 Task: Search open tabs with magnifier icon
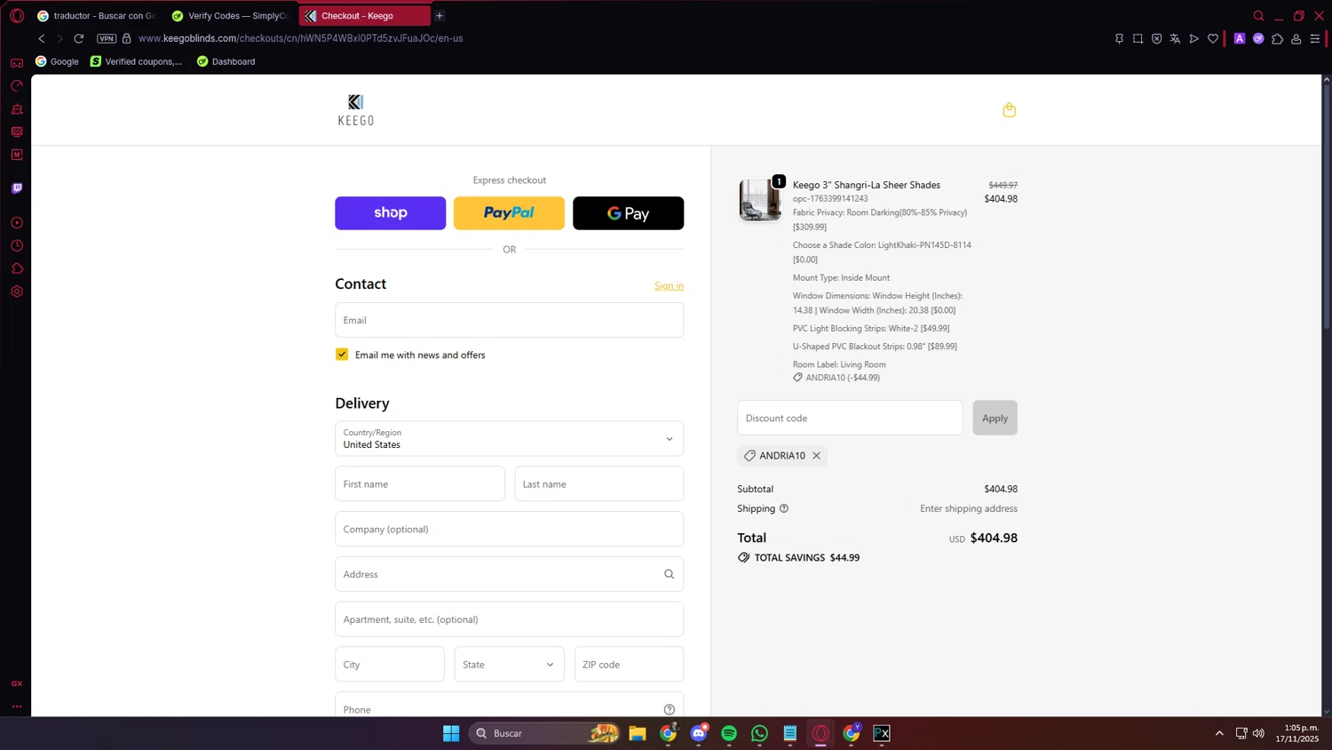(x=1258, y=16)
